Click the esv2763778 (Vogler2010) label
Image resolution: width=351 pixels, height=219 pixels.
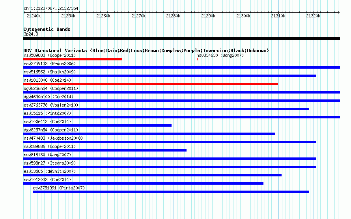coord(51,105)
